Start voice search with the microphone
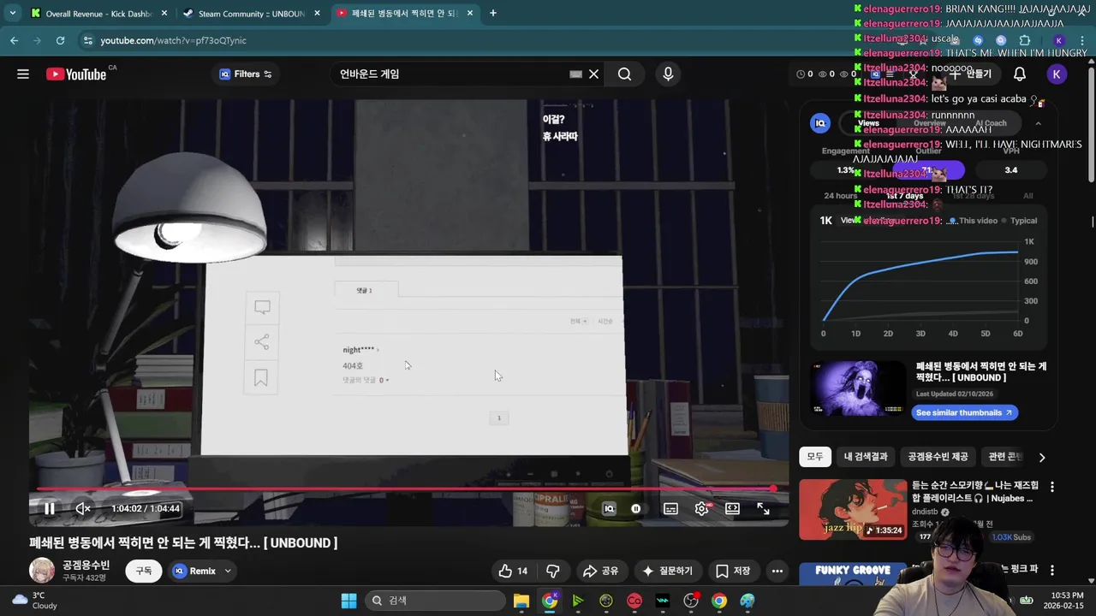The width and height of the screenshot is (1096, 616). click(x=668, y=74)
